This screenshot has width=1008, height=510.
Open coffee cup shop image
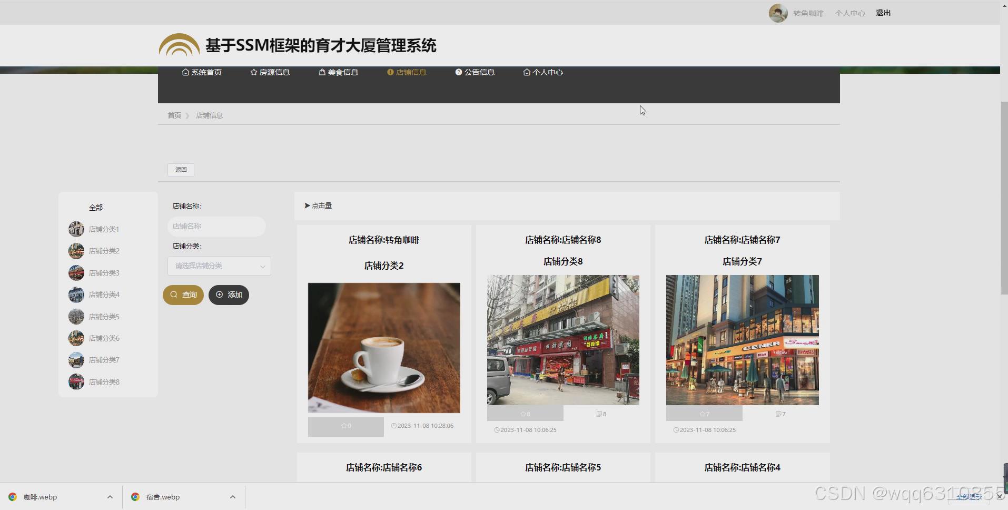[x=384, y=348]
